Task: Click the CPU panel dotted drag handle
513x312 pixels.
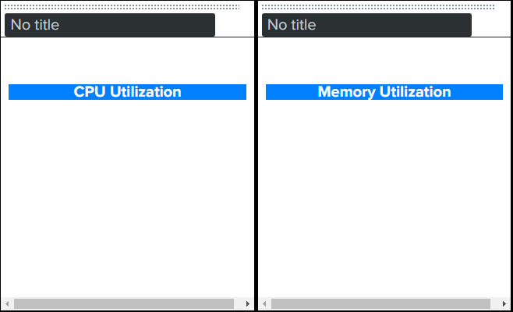Action: point(122,7)
